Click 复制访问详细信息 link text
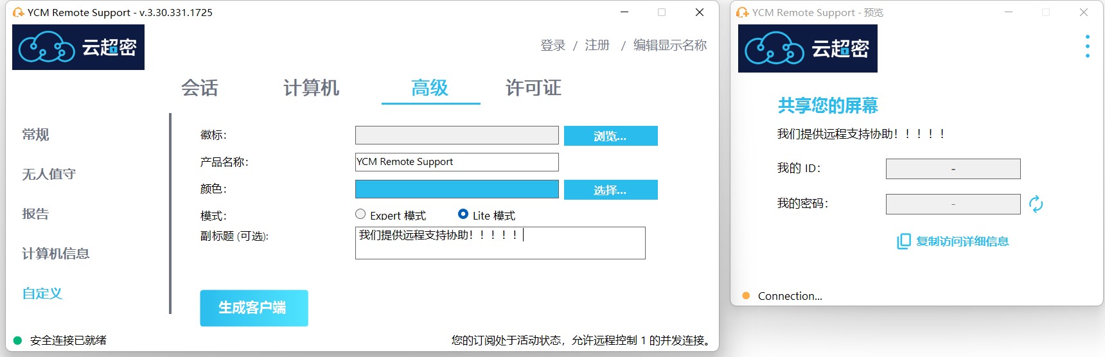 click(962, 241)
